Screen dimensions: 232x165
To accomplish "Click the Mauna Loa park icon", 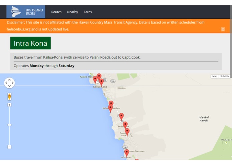I will [x=226, y=143].
